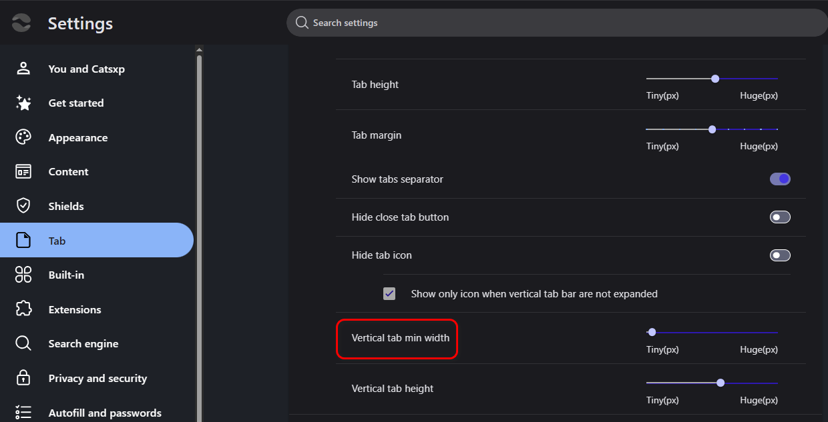Click the Tab height label
Image resolution: width=828 pixels, height=422 pixels.
(x=375, y=85)
